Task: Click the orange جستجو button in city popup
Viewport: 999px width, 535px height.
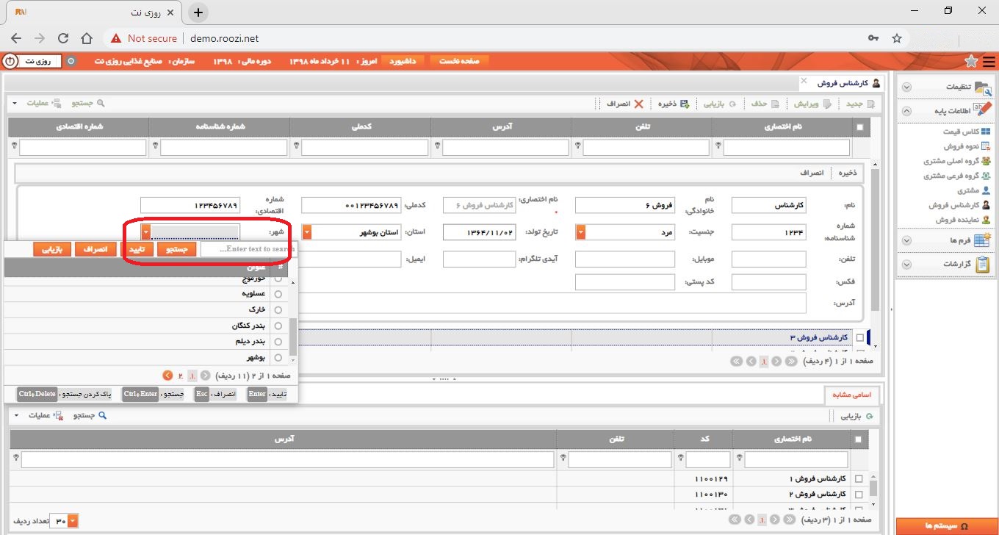Action: pyautogui.click(x=177, y=250)
